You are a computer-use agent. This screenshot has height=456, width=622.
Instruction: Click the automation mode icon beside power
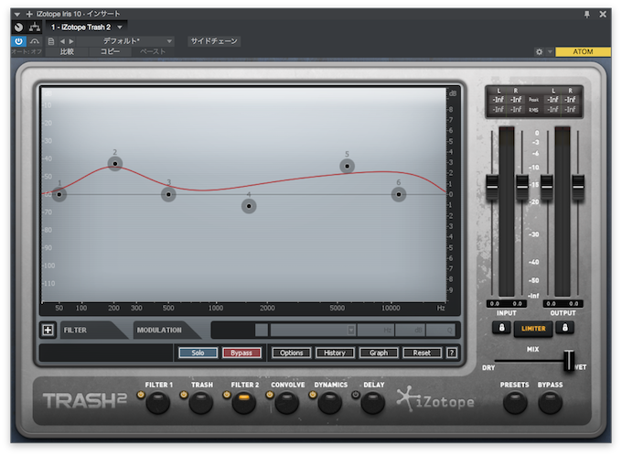tap(35, 41)
